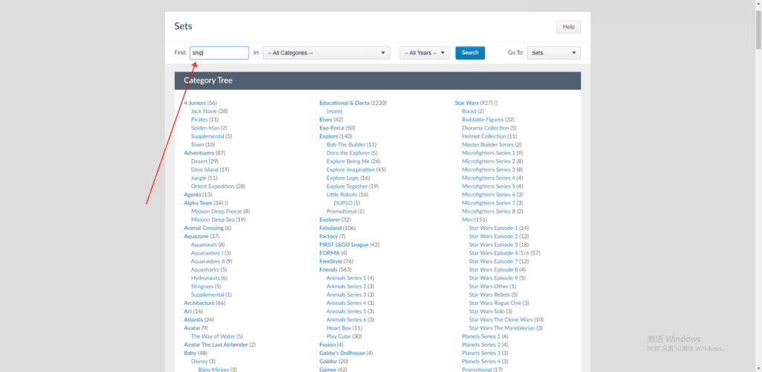The width and height of the screenshot is (762, 372).
Task: Open Animals Series 1 subcategory
Action: (347, 278)
